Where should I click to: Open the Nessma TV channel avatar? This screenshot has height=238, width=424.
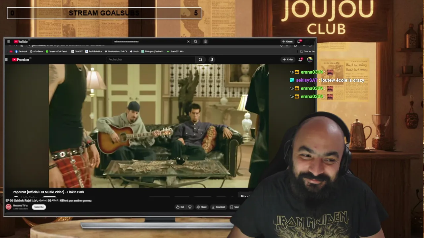pos(9,207)
